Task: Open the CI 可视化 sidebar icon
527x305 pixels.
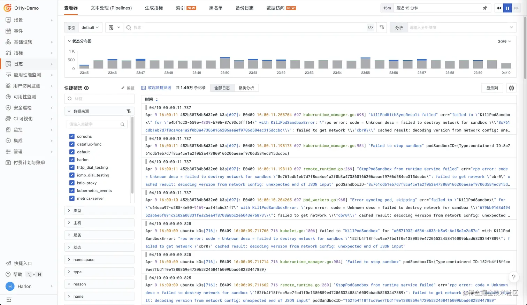Action: click(x=8, y=119)
